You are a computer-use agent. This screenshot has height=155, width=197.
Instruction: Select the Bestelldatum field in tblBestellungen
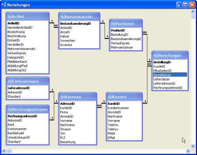click(170, 75)
